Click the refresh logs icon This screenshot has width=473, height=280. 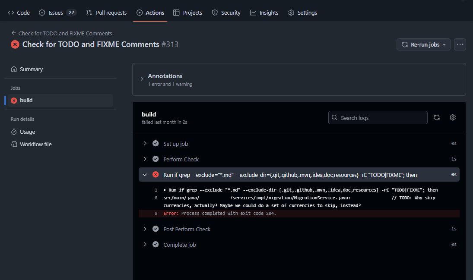pyautogui.click(x=437, y=117)
